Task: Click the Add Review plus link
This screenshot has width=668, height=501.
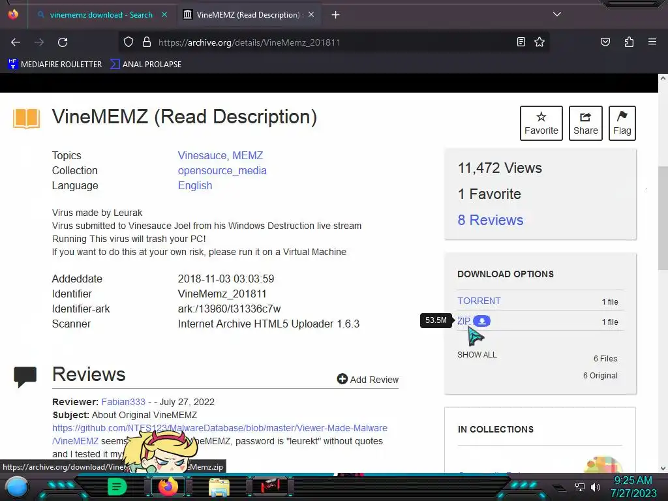Action: (x=368, y=379)
